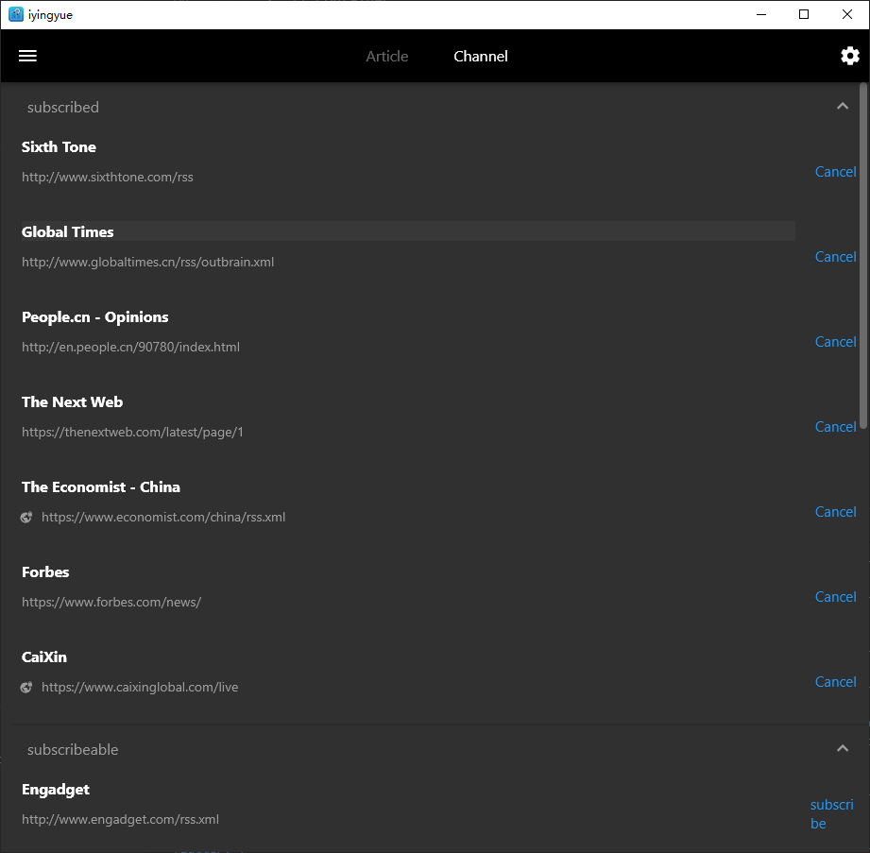
Task: Click the engadget.com/rss.xml URL
Action: point(120,819)
